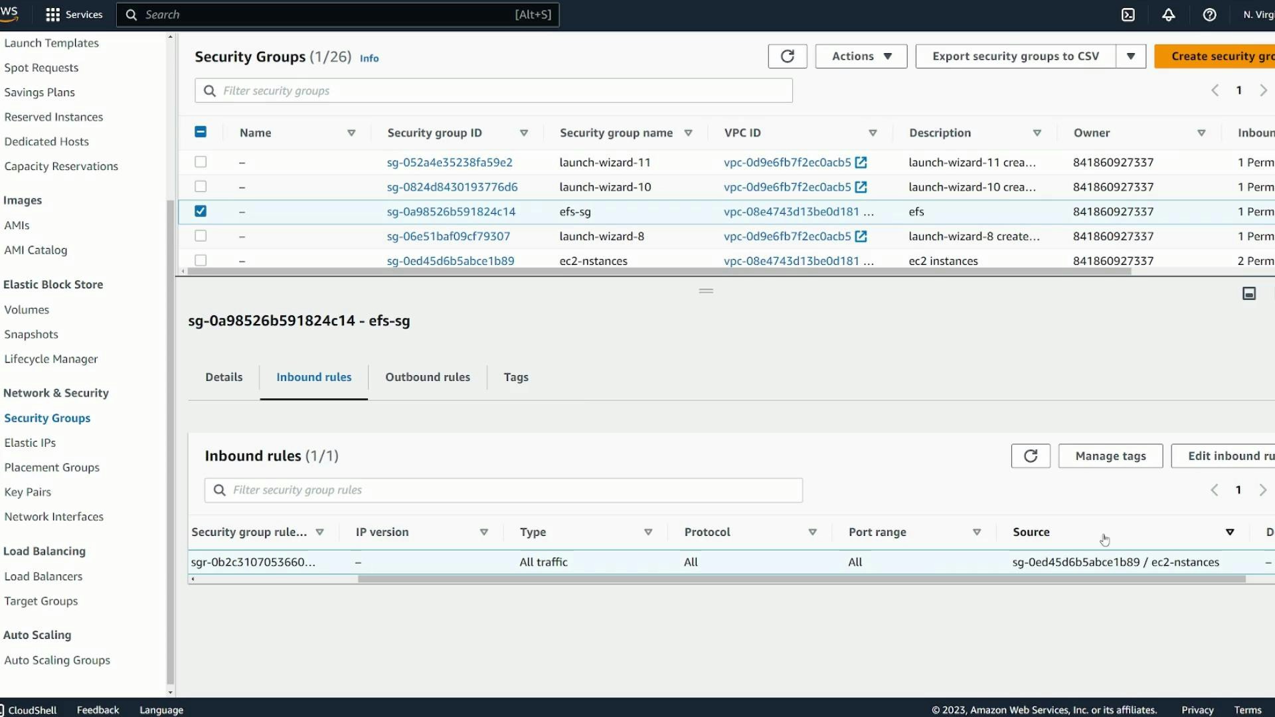Open the Tags tab
Viewport: 1275px width, 717px height.
coord(516,377)
